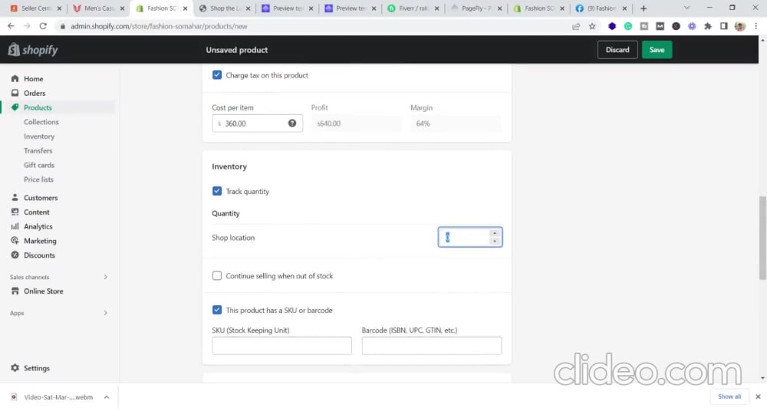
Task: Open Inventory submenu item
Action: pyautogui.click(x=39, y=136)
